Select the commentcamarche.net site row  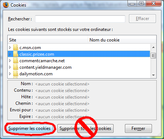(x=79, y=61)
